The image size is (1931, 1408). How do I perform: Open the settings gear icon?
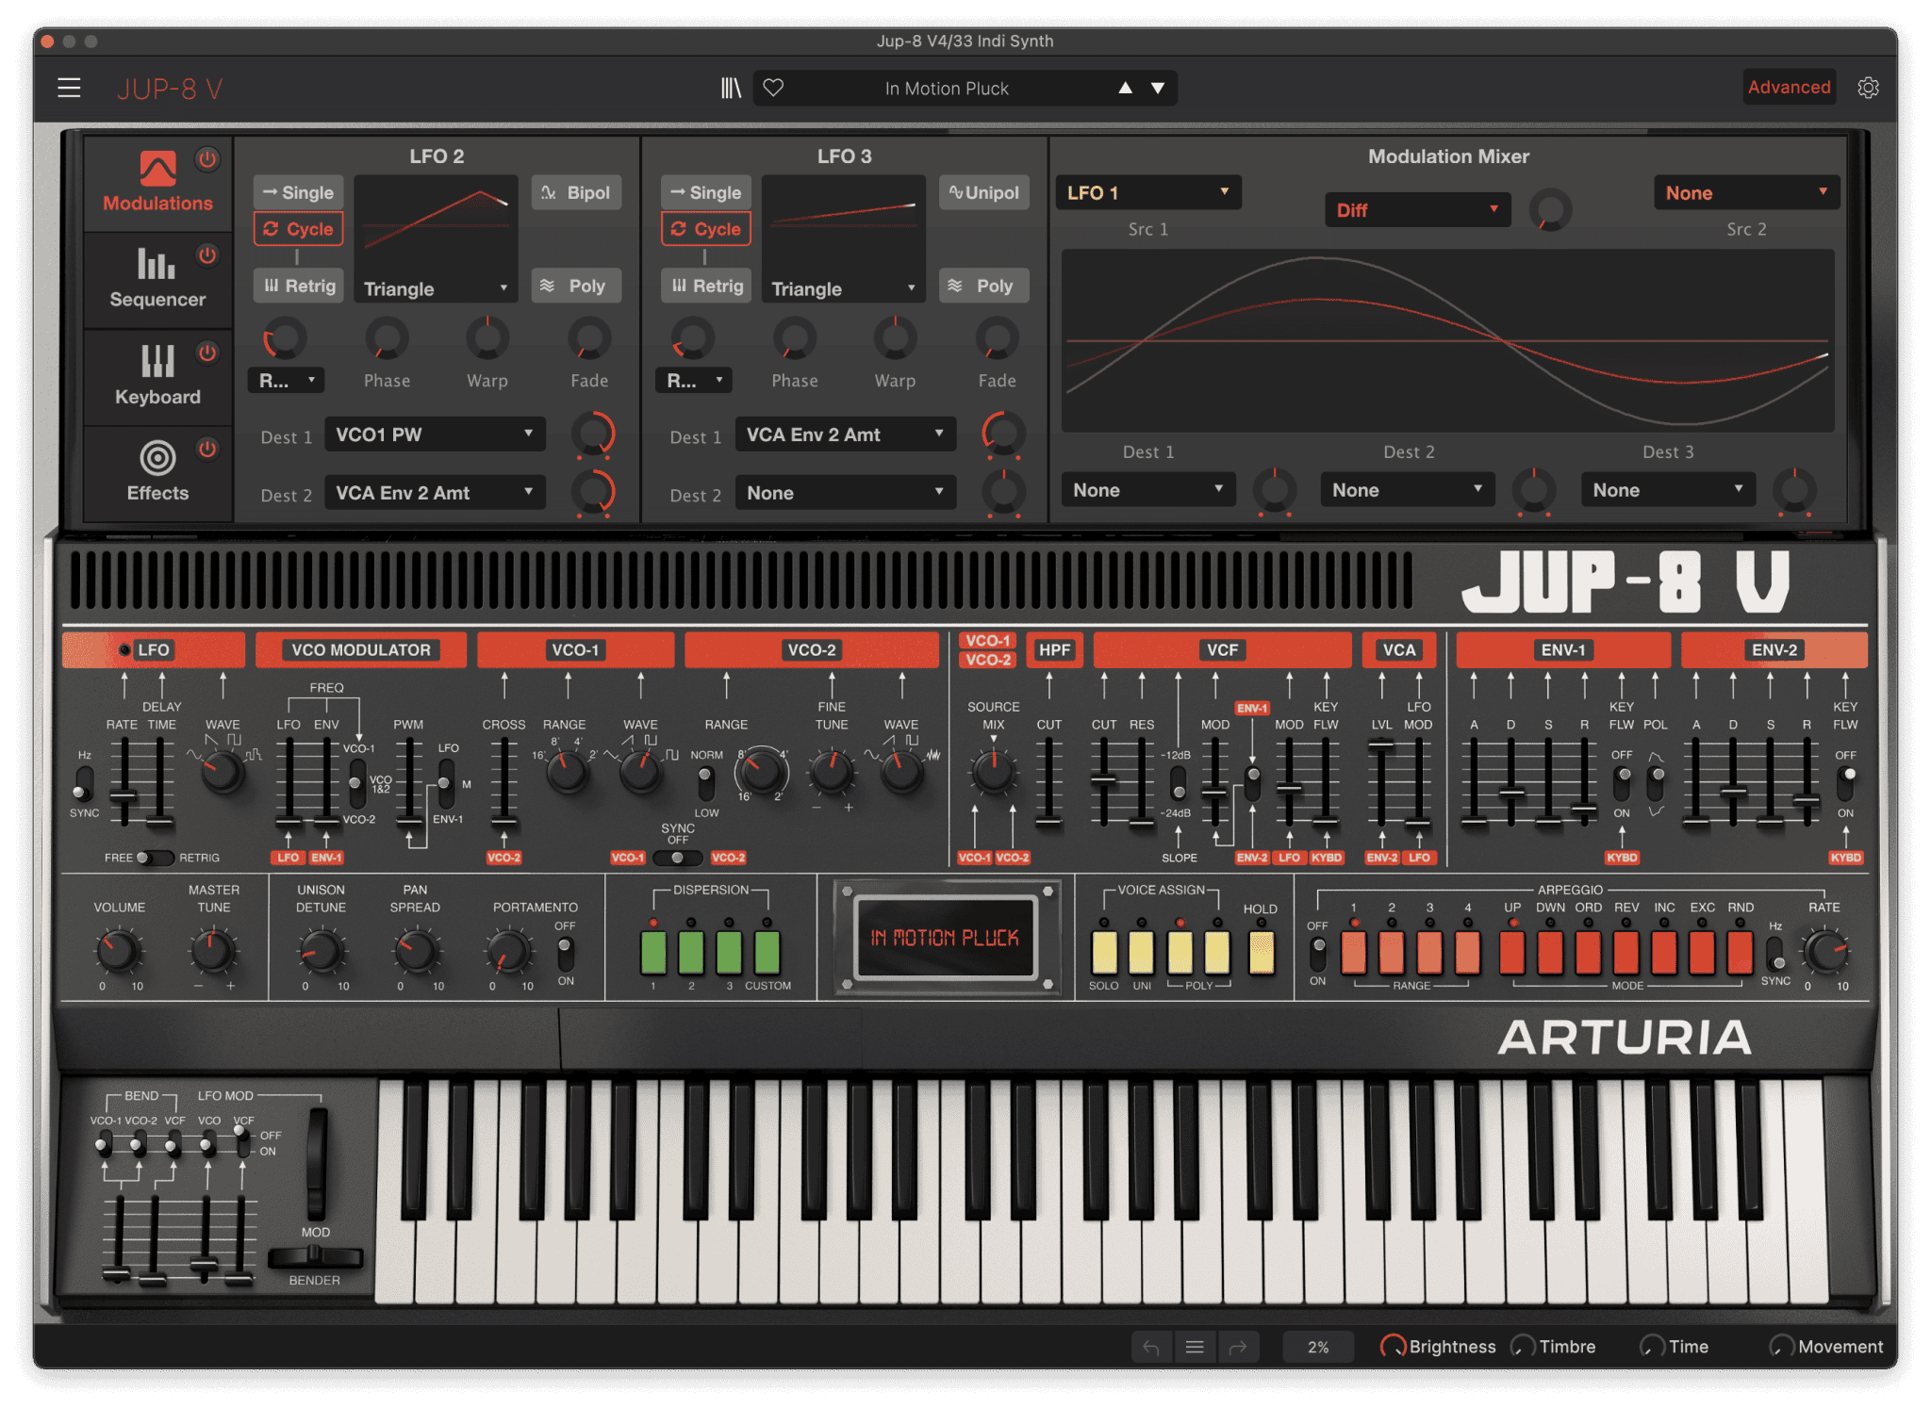tap(1868, 88)
